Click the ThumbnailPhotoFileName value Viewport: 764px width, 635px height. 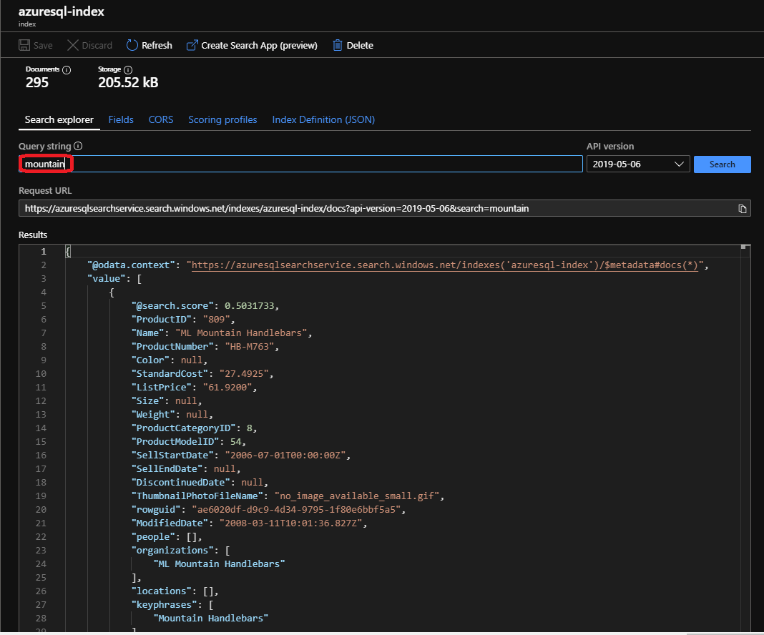coord(357,496)
